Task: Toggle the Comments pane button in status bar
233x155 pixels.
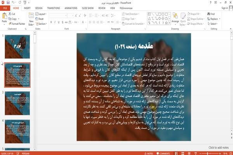Action: 163,153
